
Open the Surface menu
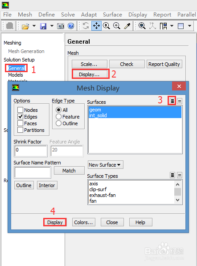click(x=112, y=15)
